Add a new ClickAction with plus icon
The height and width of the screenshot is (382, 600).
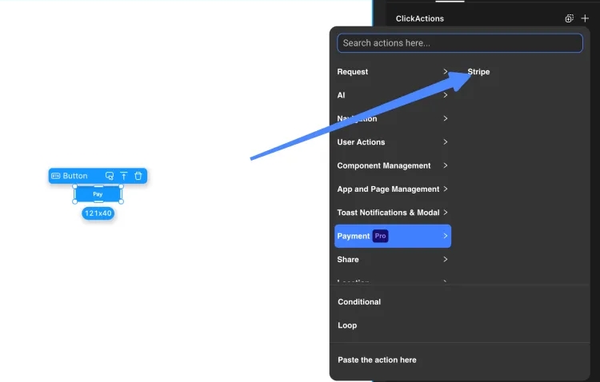pyautogui.click(x=585, y=18)
